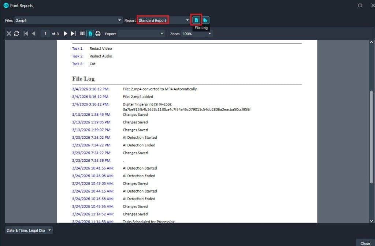
Task: Open the Files dropdown showing 2.mp4
Action: tap(68, 20)
